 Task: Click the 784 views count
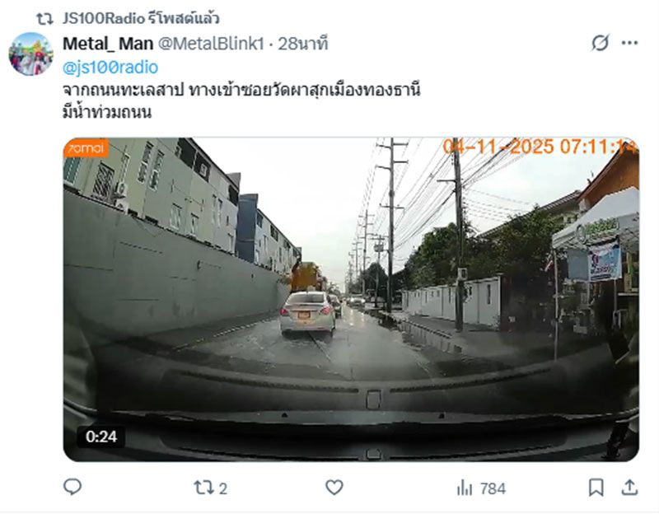[493, 488]
